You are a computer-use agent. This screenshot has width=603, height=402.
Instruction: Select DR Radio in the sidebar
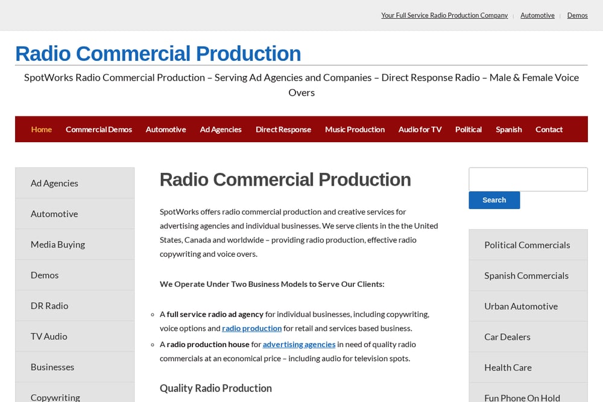click(x=75, y=306)
